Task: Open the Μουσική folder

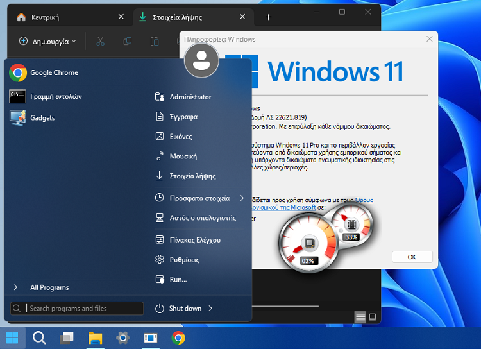Action: [x=199, y=157]
